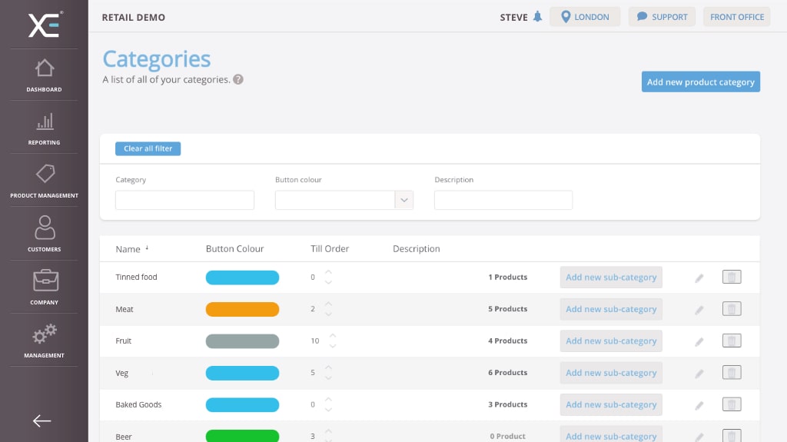Open the Button colour filter dropdown

(404, 200)
